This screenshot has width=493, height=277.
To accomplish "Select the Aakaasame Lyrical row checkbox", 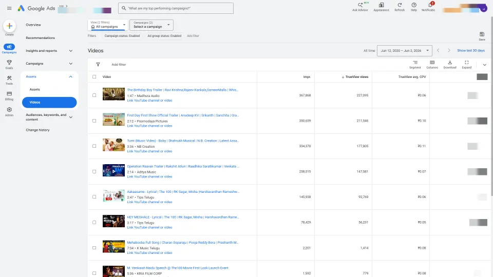I will pos(94,197).
